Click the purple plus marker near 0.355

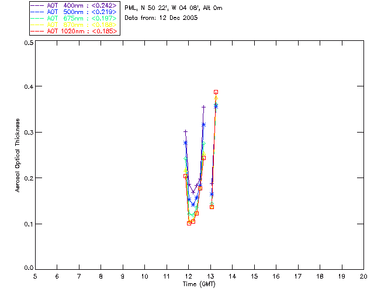(x=203, y=107)
